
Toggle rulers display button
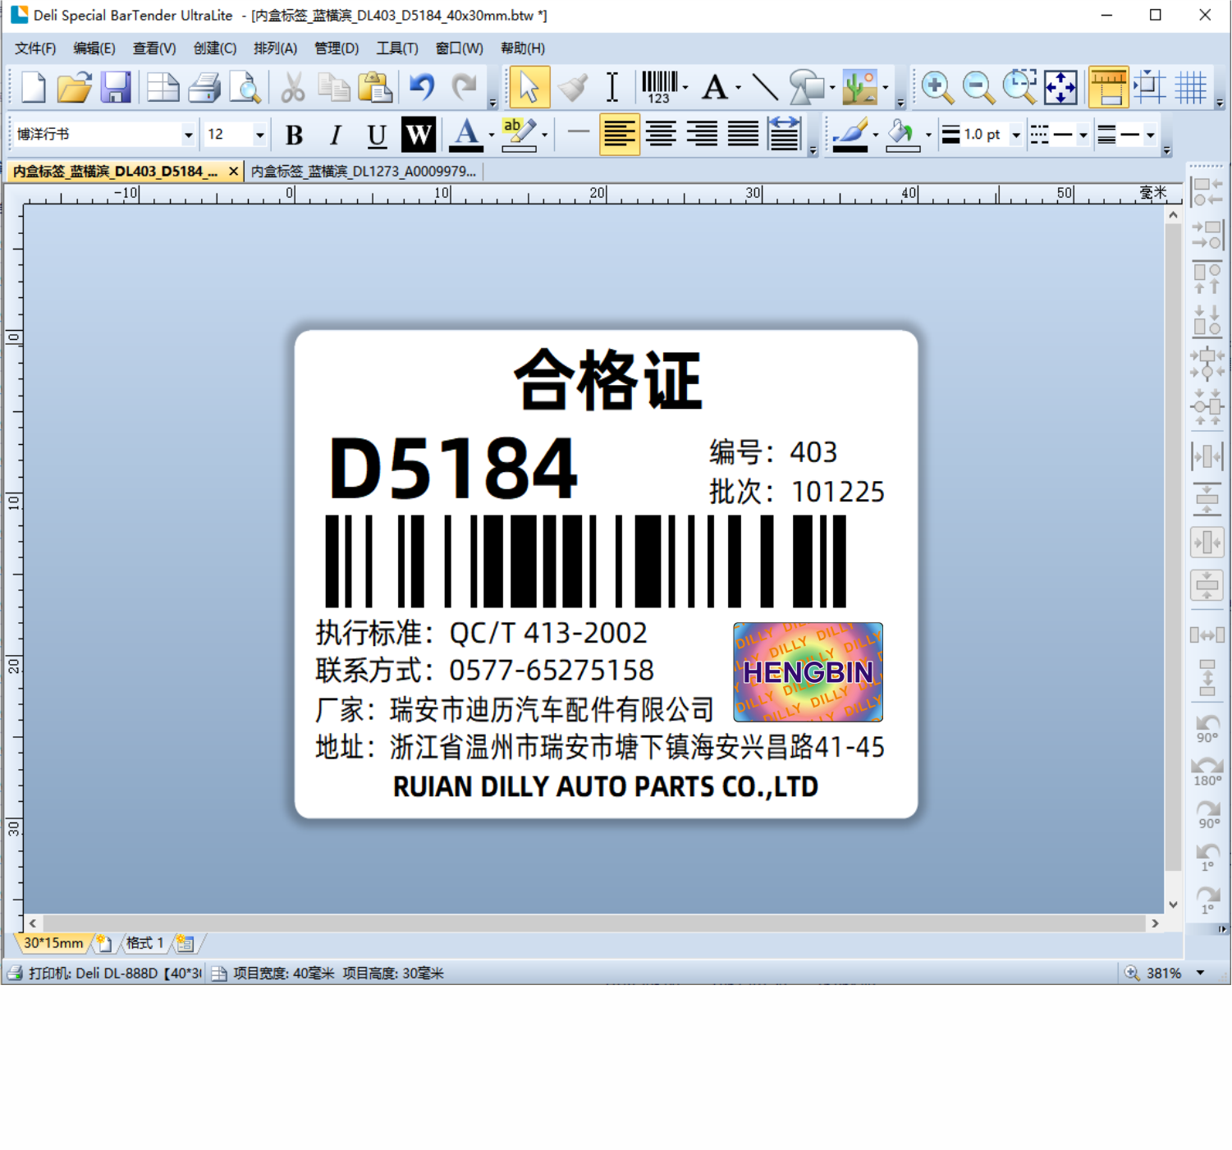click(1108, 87)
